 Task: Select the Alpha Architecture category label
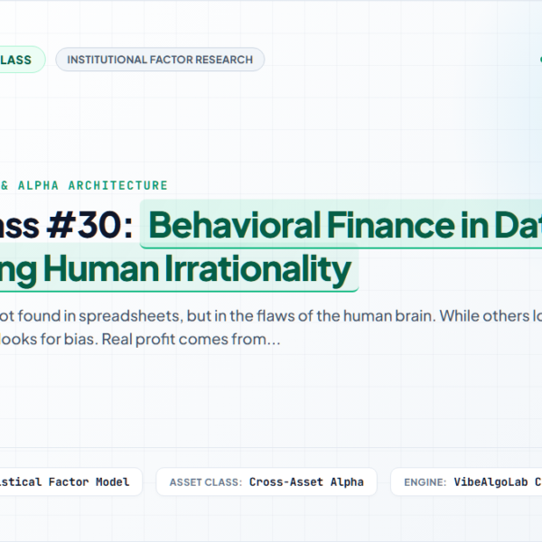click(x=84, y=185)
